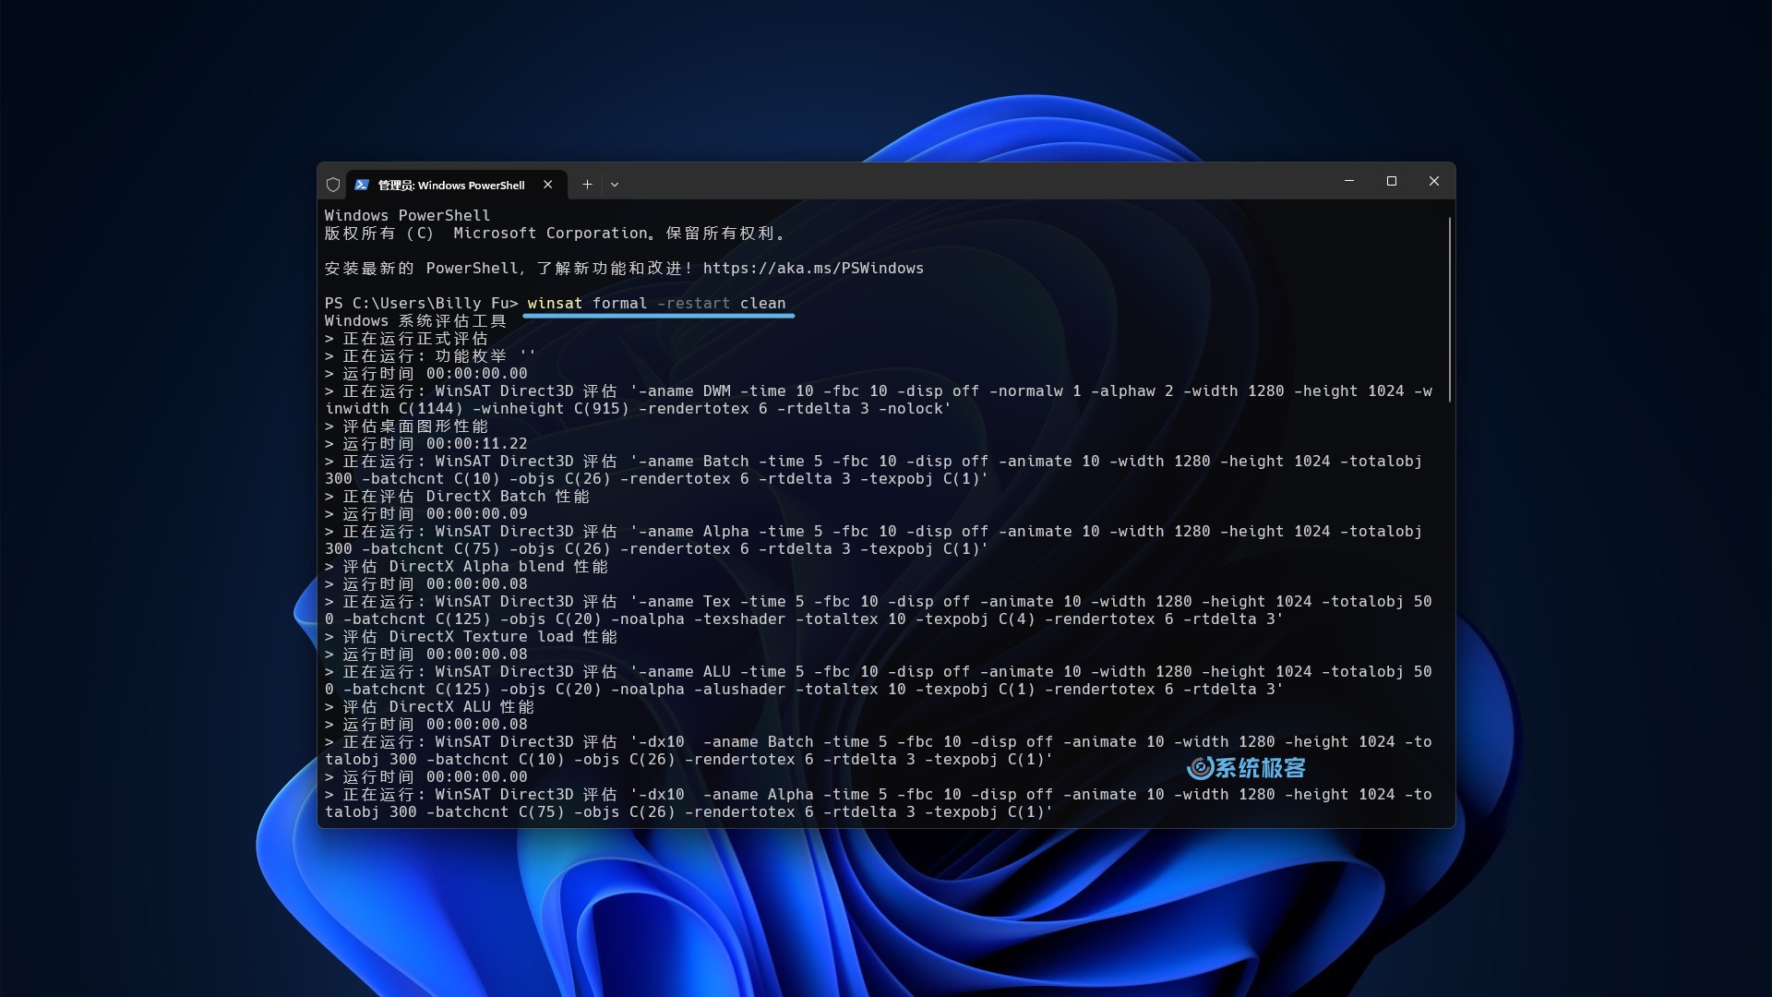Click the '正在运行正式评估' output line
The height and width of the screenshot is (997, 1772).
(406, 339)
